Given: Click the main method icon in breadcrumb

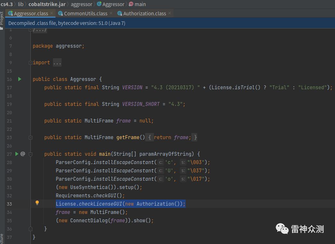Looking at the screenshot, I should click(x=131, y=4).
